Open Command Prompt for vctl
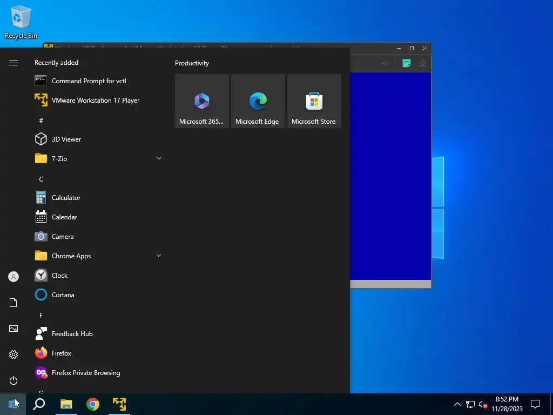Screen dimensions: 553x415 [x=98, y=81]
